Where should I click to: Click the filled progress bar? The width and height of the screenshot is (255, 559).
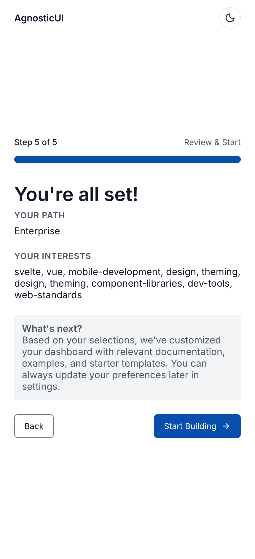(128, 159)
